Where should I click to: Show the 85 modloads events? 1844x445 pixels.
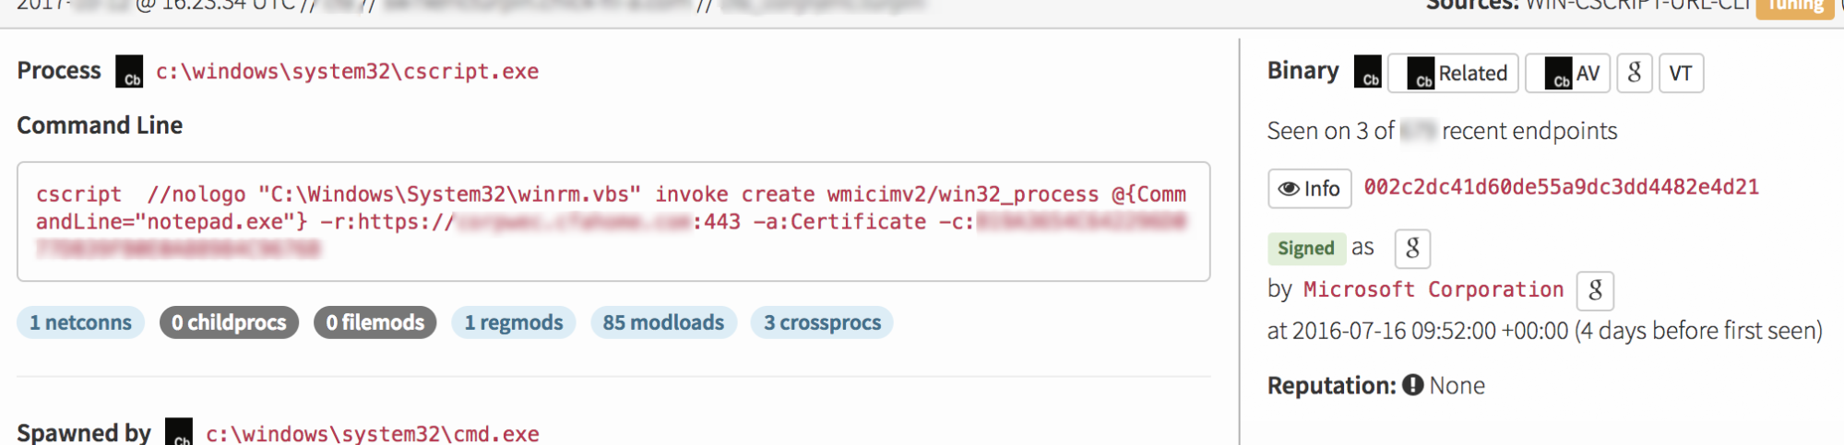pos(663,322)
